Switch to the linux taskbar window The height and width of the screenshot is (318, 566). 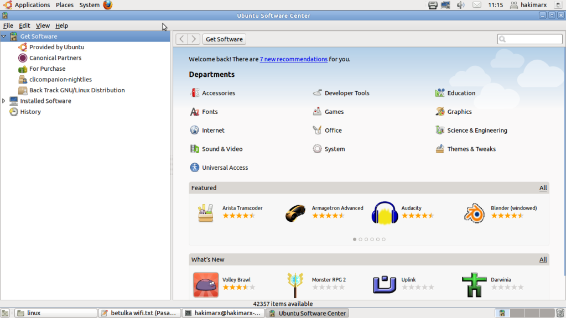[56, 313]
